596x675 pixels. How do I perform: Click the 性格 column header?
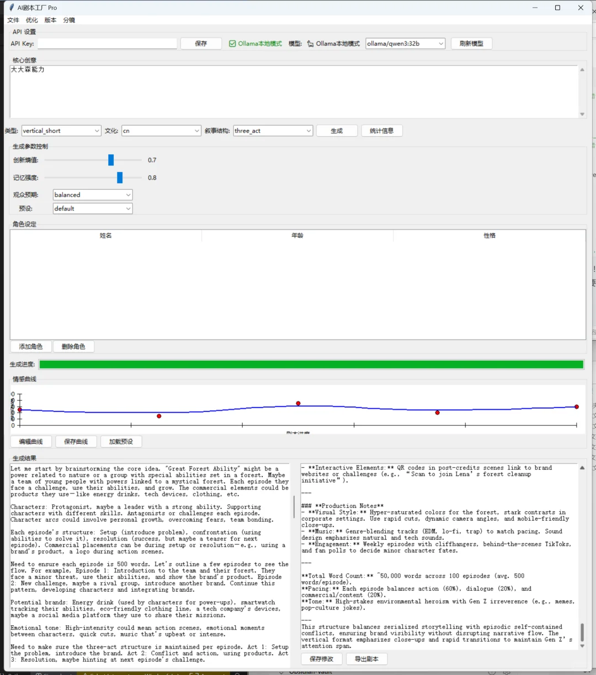coord(489,235)
